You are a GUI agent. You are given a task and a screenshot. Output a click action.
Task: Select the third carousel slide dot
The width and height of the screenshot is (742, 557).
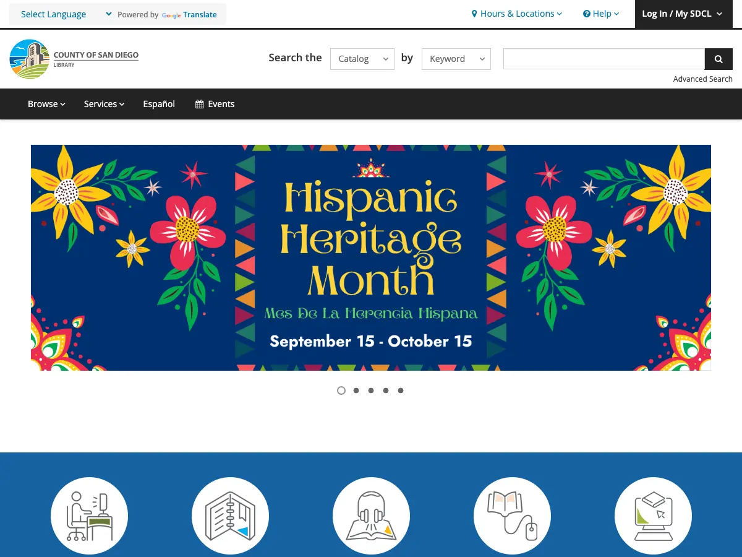point(371,391)
